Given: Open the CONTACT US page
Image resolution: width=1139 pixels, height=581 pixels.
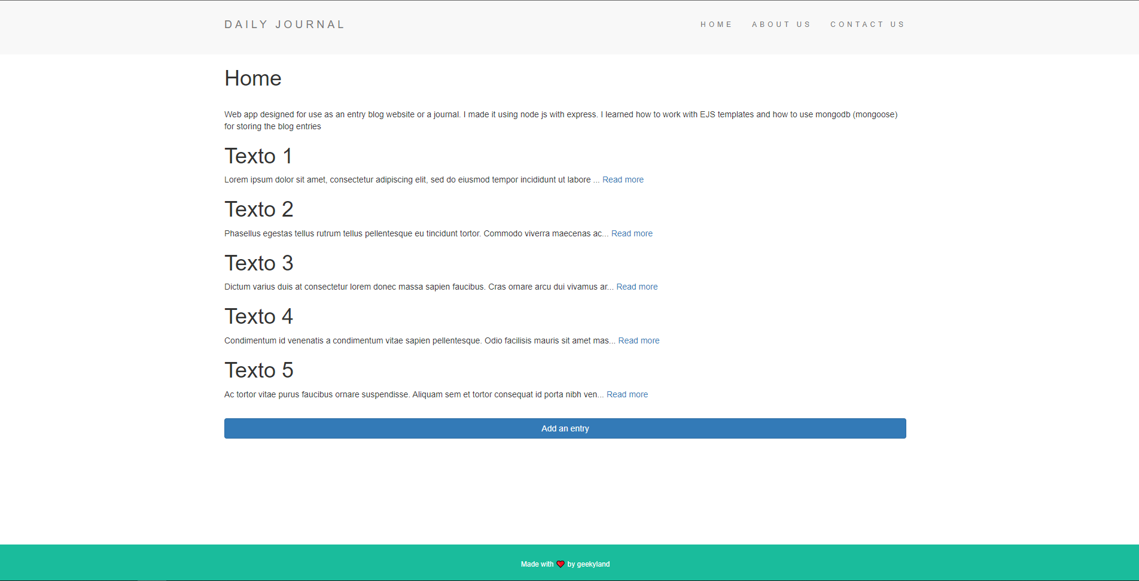Looking at the screenshot, I should click(x=867, y=25).
